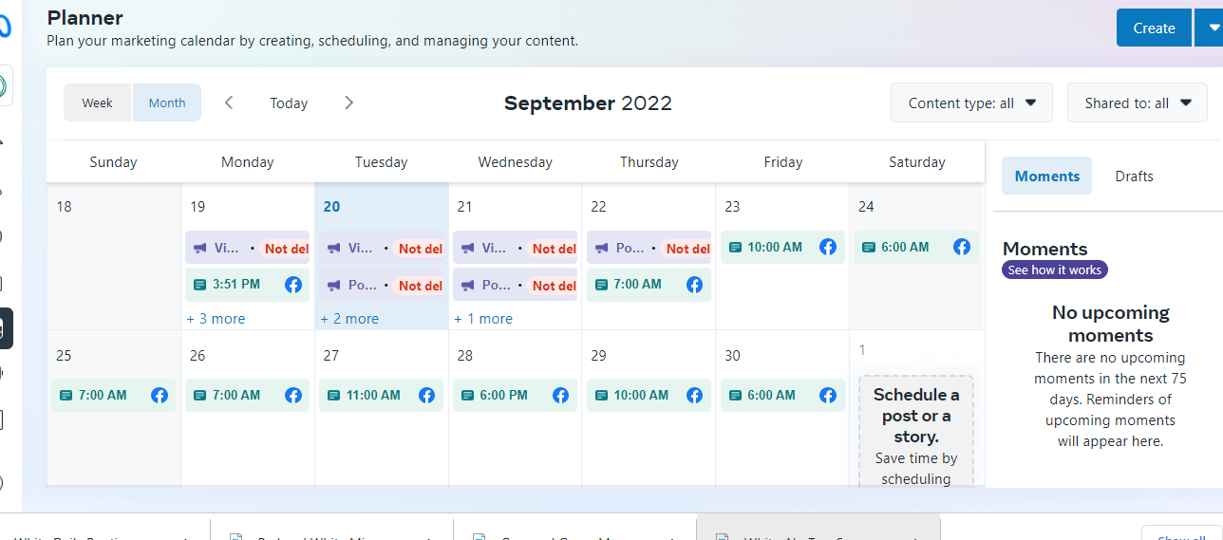
Task: Switch calendar to Week view
Action: pos(97,102)
